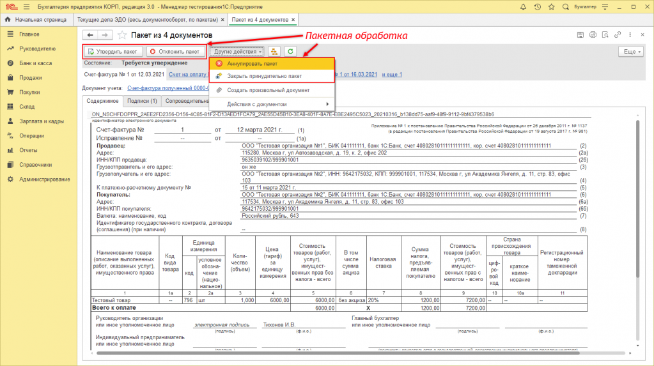Open the Справочники section
The image size is (654, 366).
(x=35, y=165)
